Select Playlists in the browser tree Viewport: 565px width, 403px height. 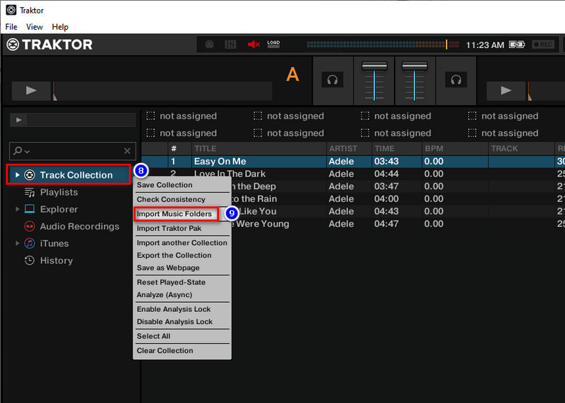(59, 192)
